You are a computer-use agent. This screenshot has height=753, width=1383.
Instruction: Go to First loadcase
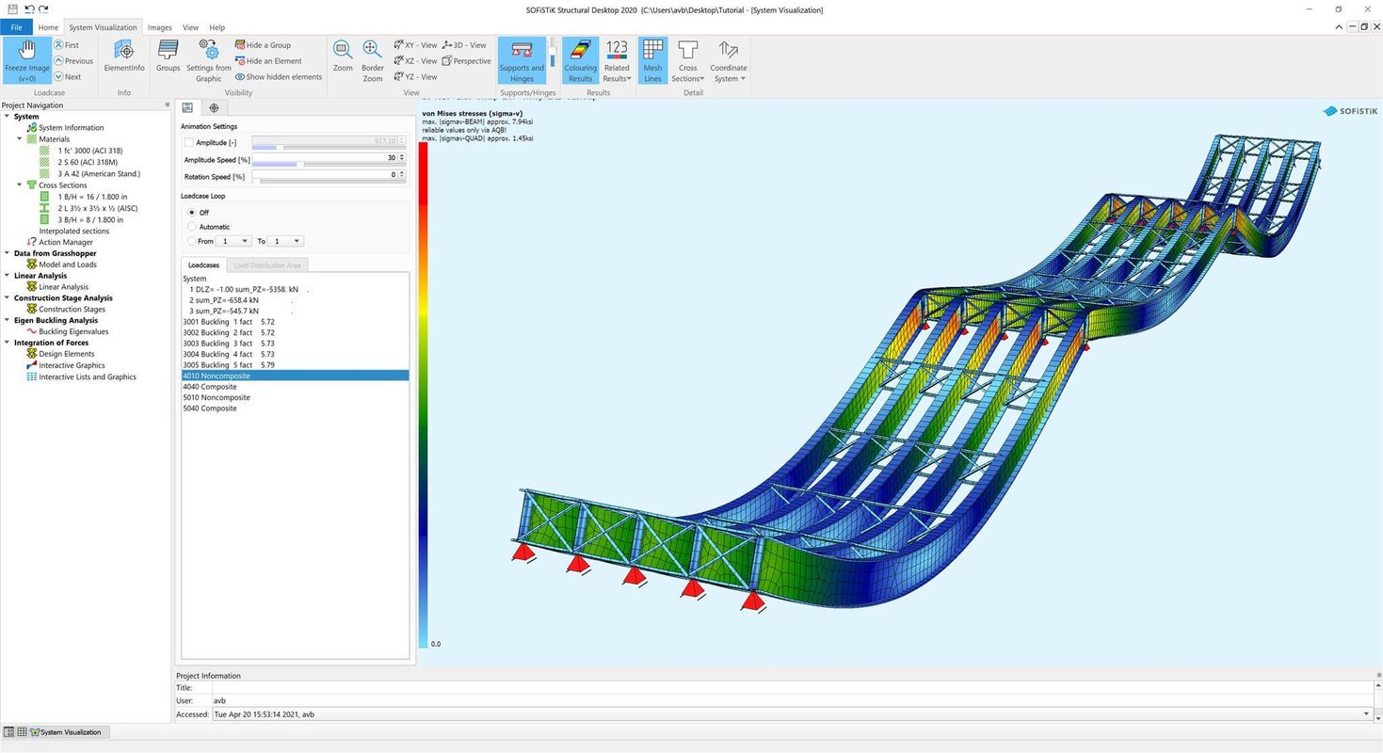click(67, 45)
